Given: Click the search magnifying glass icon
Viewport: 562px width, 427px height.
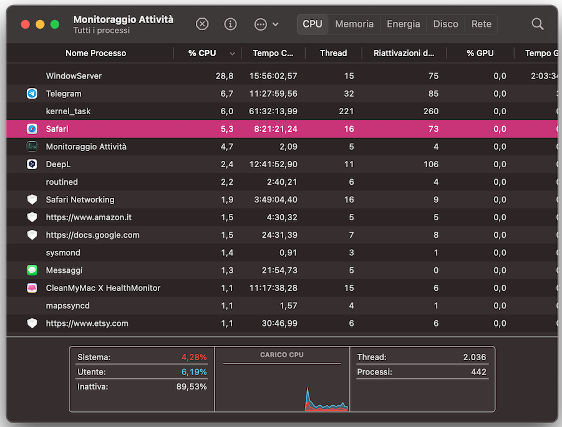Looking at the screenshot, I should pos(537,24).
